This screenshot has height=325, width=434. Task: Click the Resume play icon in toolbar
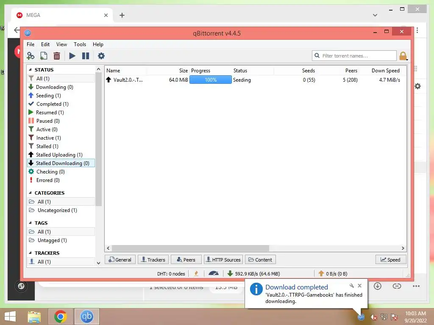[x=72, y=56]
